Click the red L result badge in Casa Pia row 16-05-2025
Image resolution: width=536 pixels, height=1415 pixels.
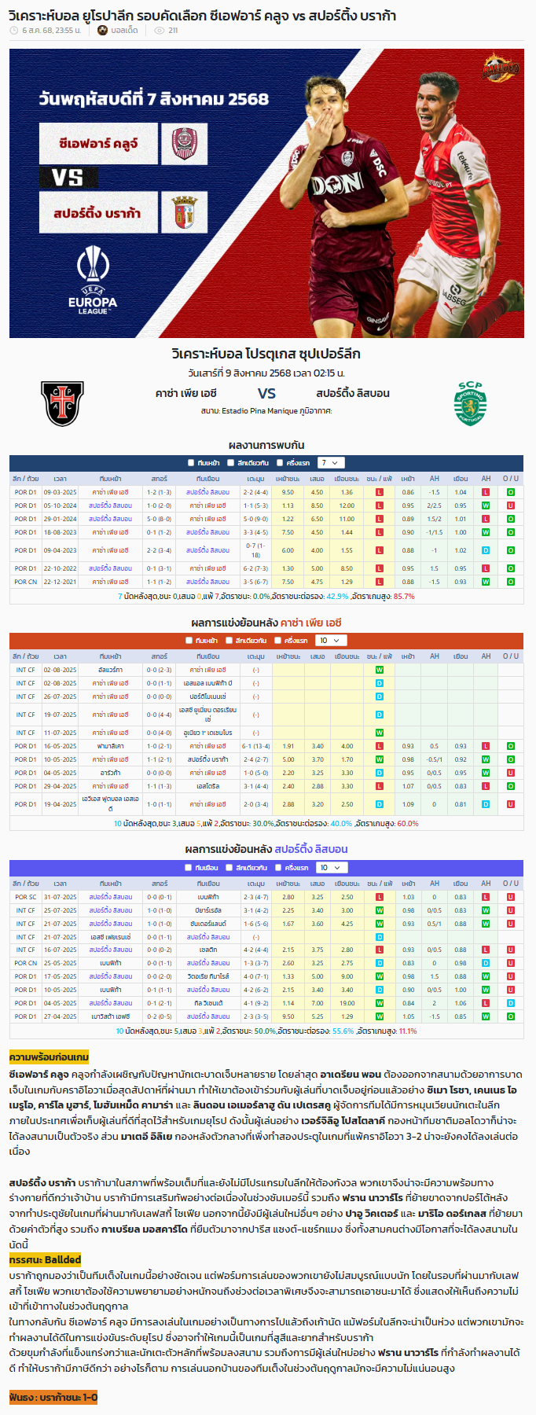point(380,746)
